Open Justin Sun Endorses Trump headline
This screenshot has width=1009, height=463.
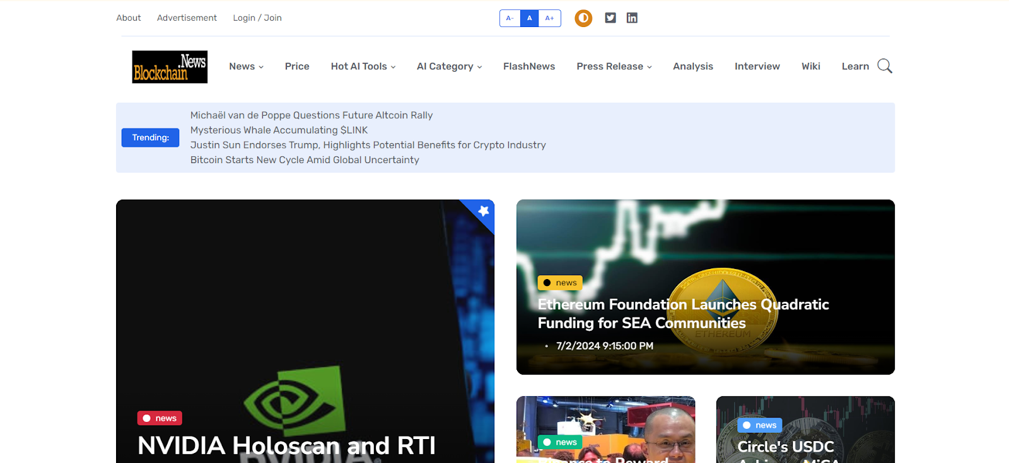368,145
